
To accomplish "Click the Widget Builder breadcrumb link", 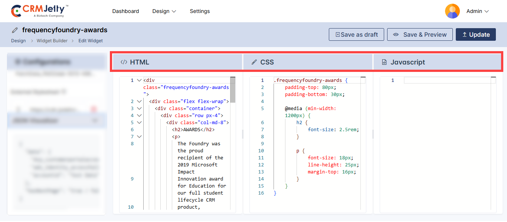I will tap(52, 41).
